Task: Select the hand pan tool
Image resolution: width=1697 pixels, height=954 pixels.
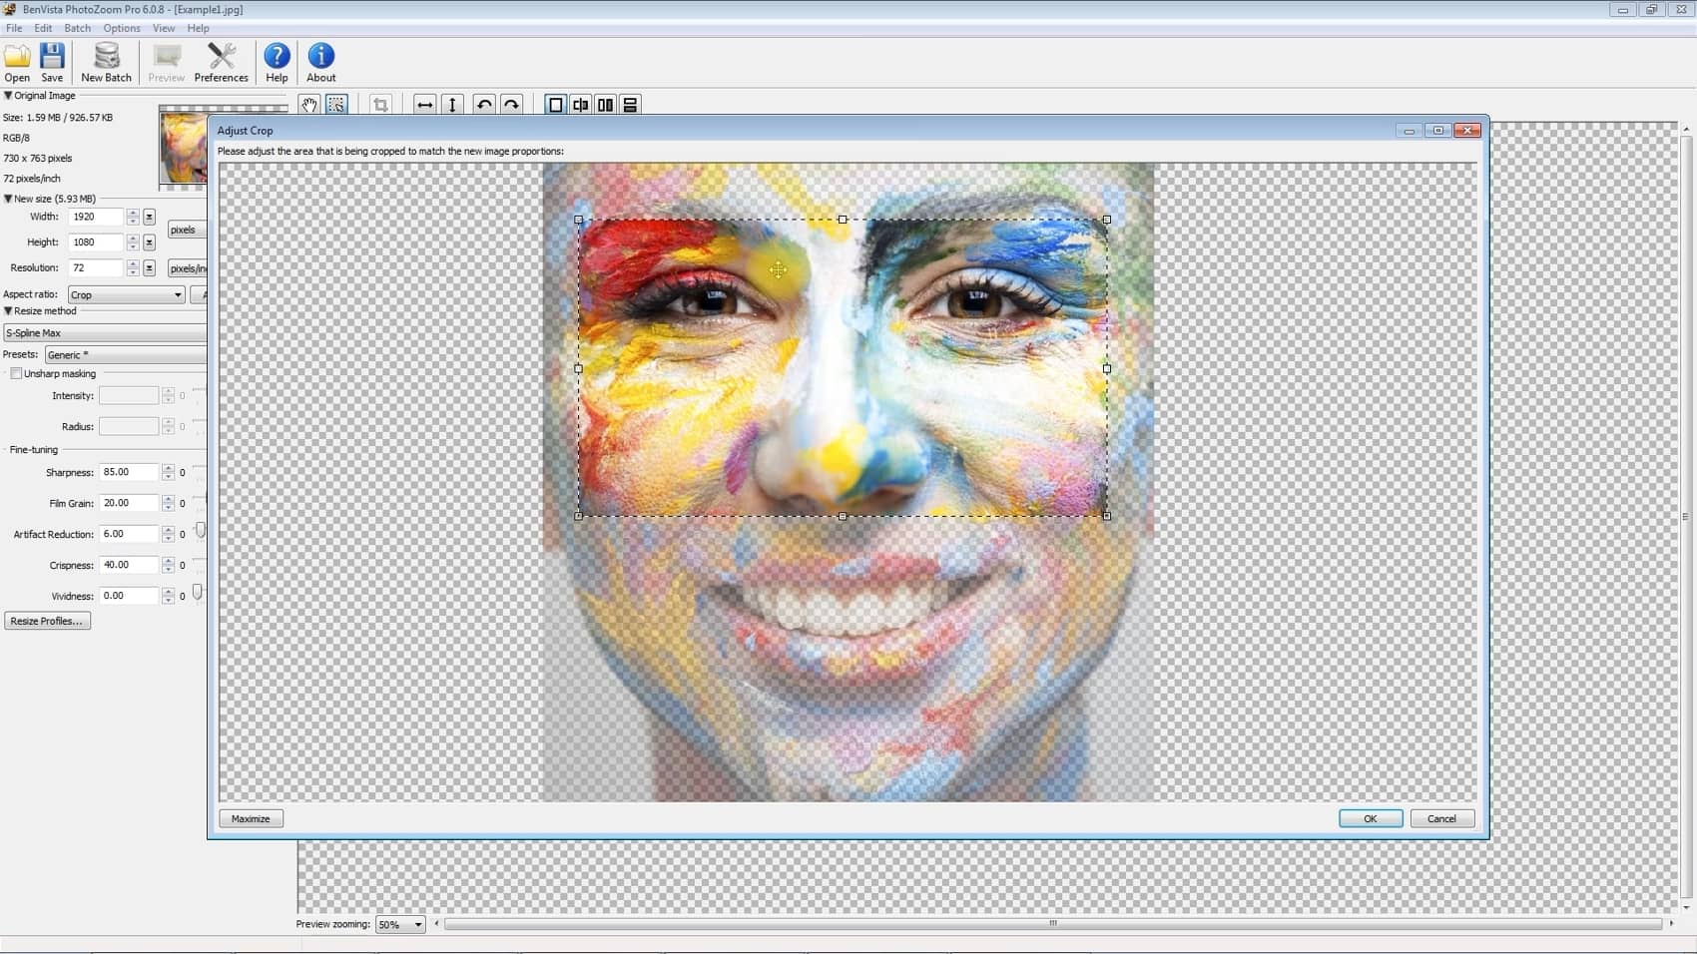Action: click(x=309, y=105)
